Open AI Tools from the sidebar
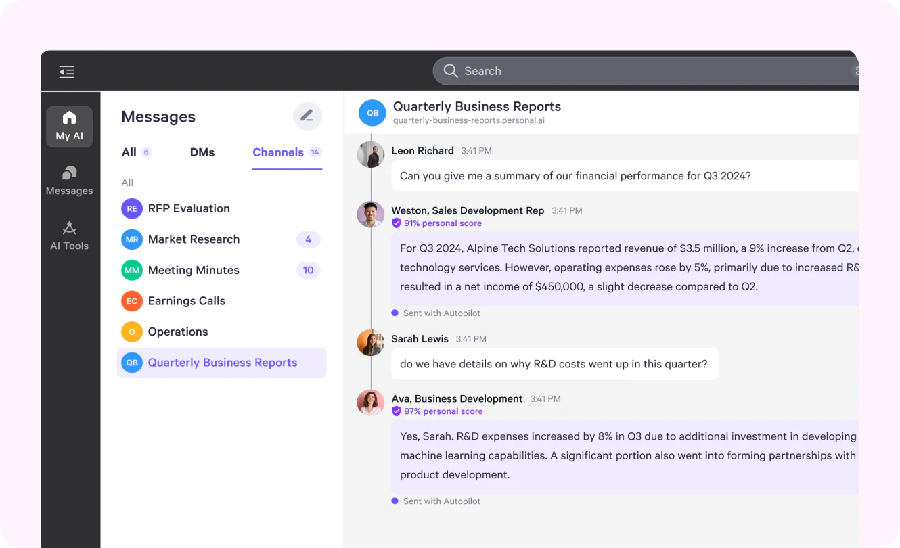The height and width of the screenshot is (548, 900). (69, 235)
